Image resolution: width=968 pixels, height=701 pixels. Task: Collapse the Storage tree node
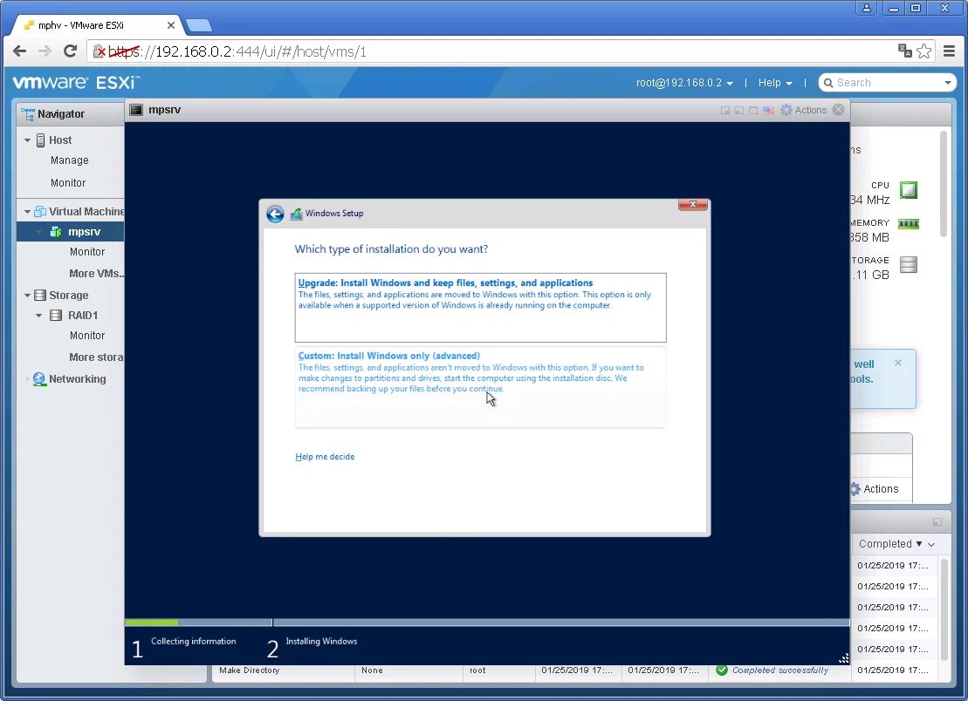click(27, 296)
